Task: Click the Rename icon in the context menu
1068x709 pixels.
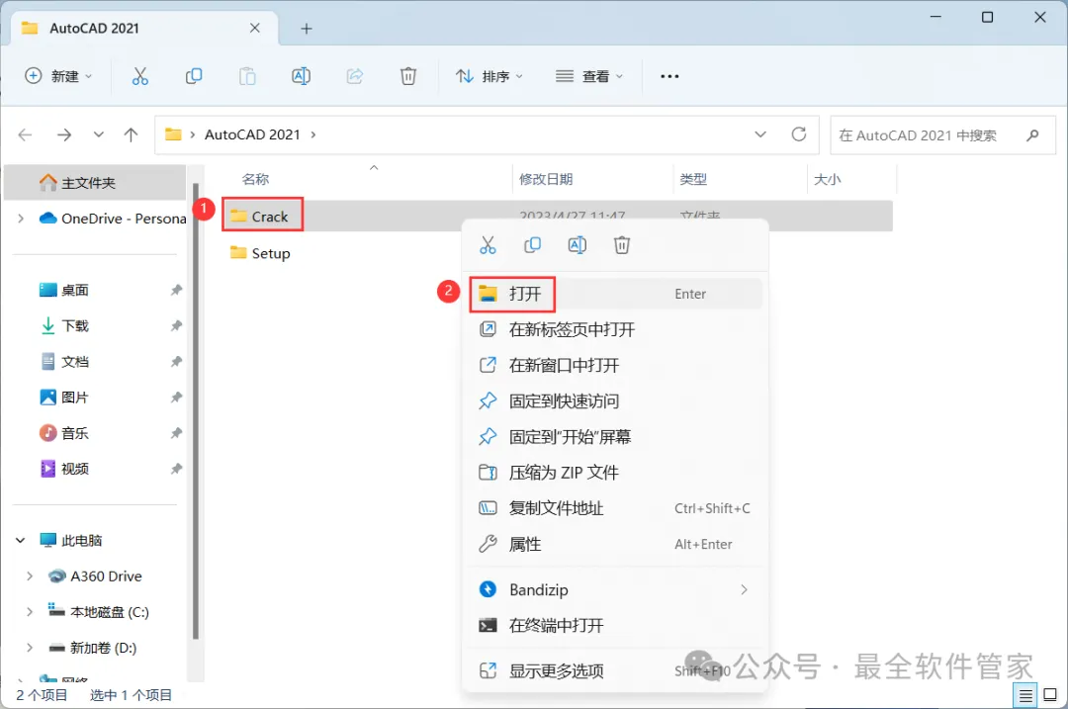Action: tap(577, 245)
